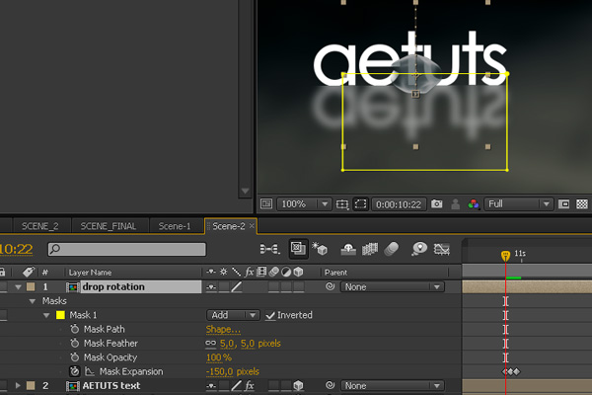The image size is (592, 395).
Task: Click the Mask Opacity value 100%
Action: point(219,357)
